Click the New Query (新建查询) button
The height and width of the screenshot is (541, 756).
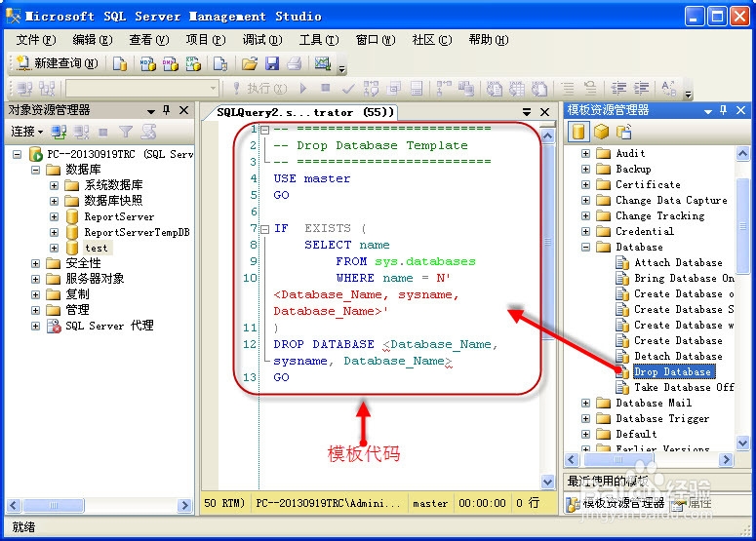click(58, 63)
